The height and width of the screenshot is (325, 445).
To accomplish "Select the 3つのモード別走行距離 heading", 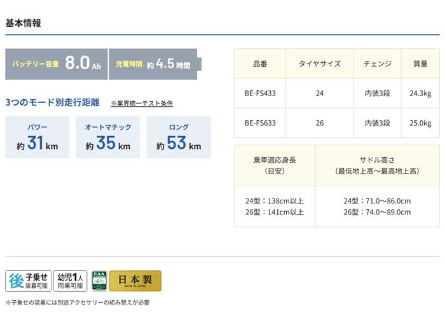I will pyautogui.click(x=53, y=102).
